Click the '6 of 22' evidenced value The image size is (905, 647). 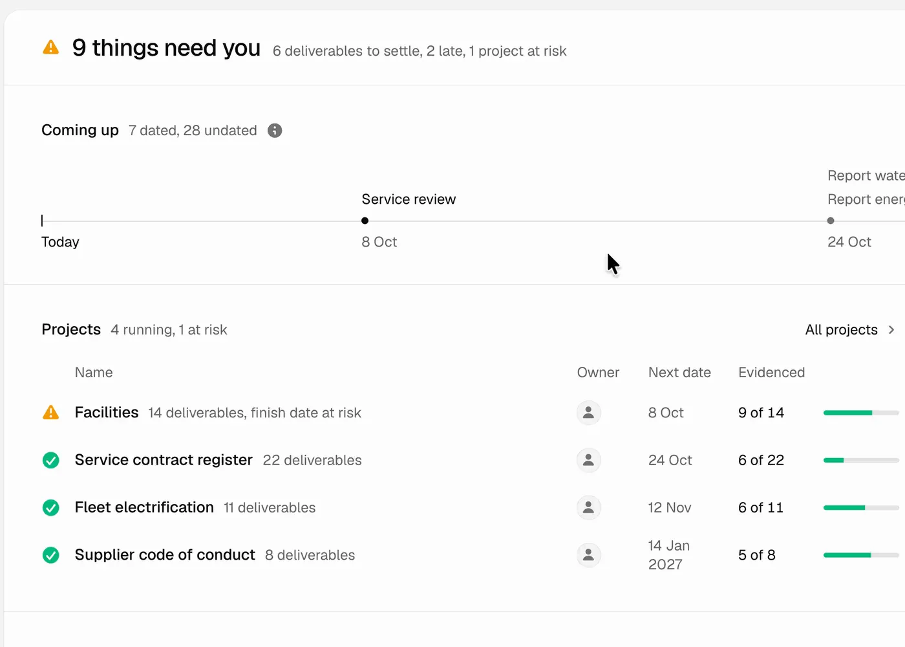(x=761, y=460)
